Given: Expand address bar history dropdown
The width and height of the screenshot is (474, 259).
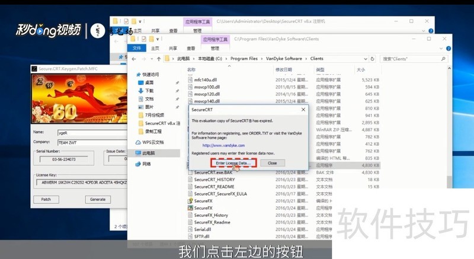Looking at the screenshot, I should (x=366, y=59).
